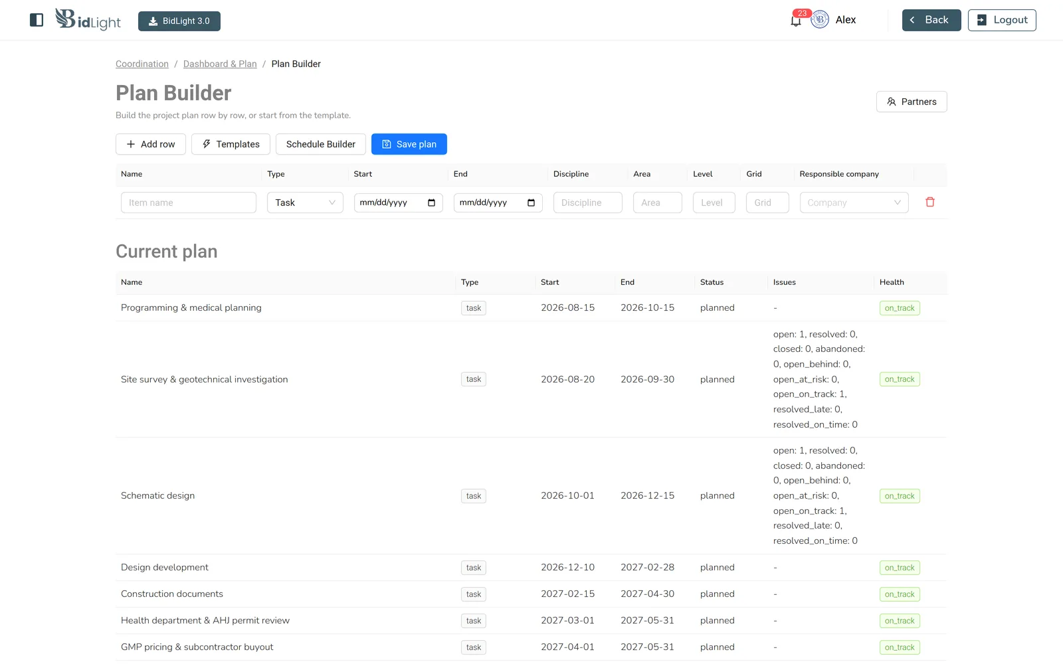The width and height of the screenshot is (1063, 664).
Task: Click Programming & medical planning row name
Action: [x=191, y=307]
